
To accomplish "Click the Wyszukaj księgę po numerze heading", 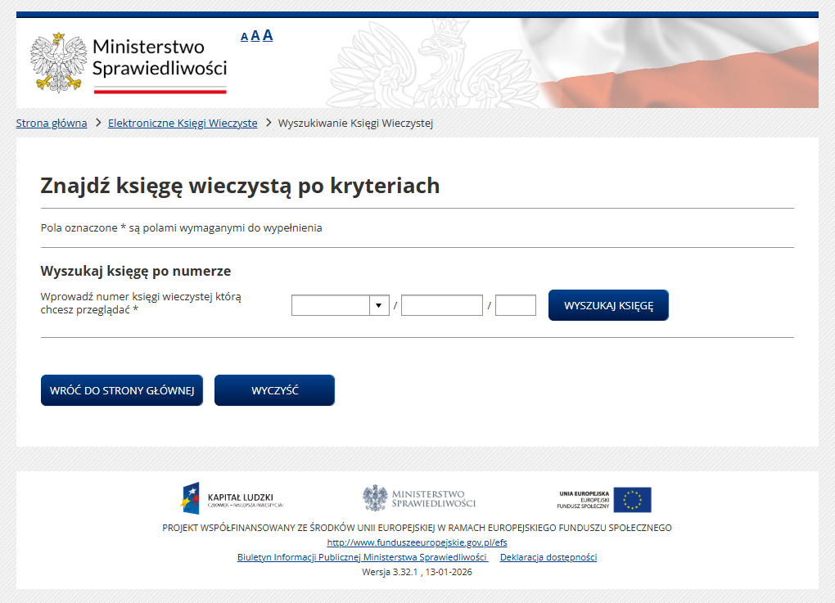I will [x=136, y=272].
